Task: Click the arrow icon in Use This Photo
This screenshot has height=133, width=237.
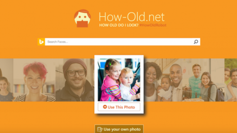Action: click(105, 107)
